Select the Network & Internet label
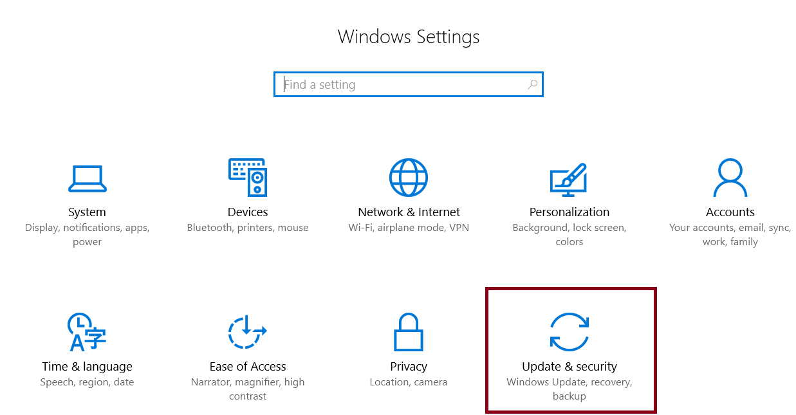 coord(409,212)
